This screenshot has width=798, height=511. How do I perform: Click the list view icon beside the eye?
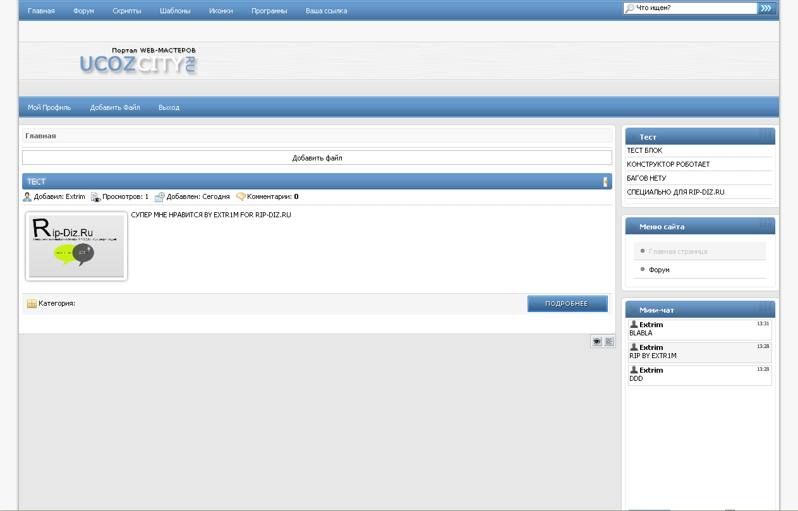(609, 342)
